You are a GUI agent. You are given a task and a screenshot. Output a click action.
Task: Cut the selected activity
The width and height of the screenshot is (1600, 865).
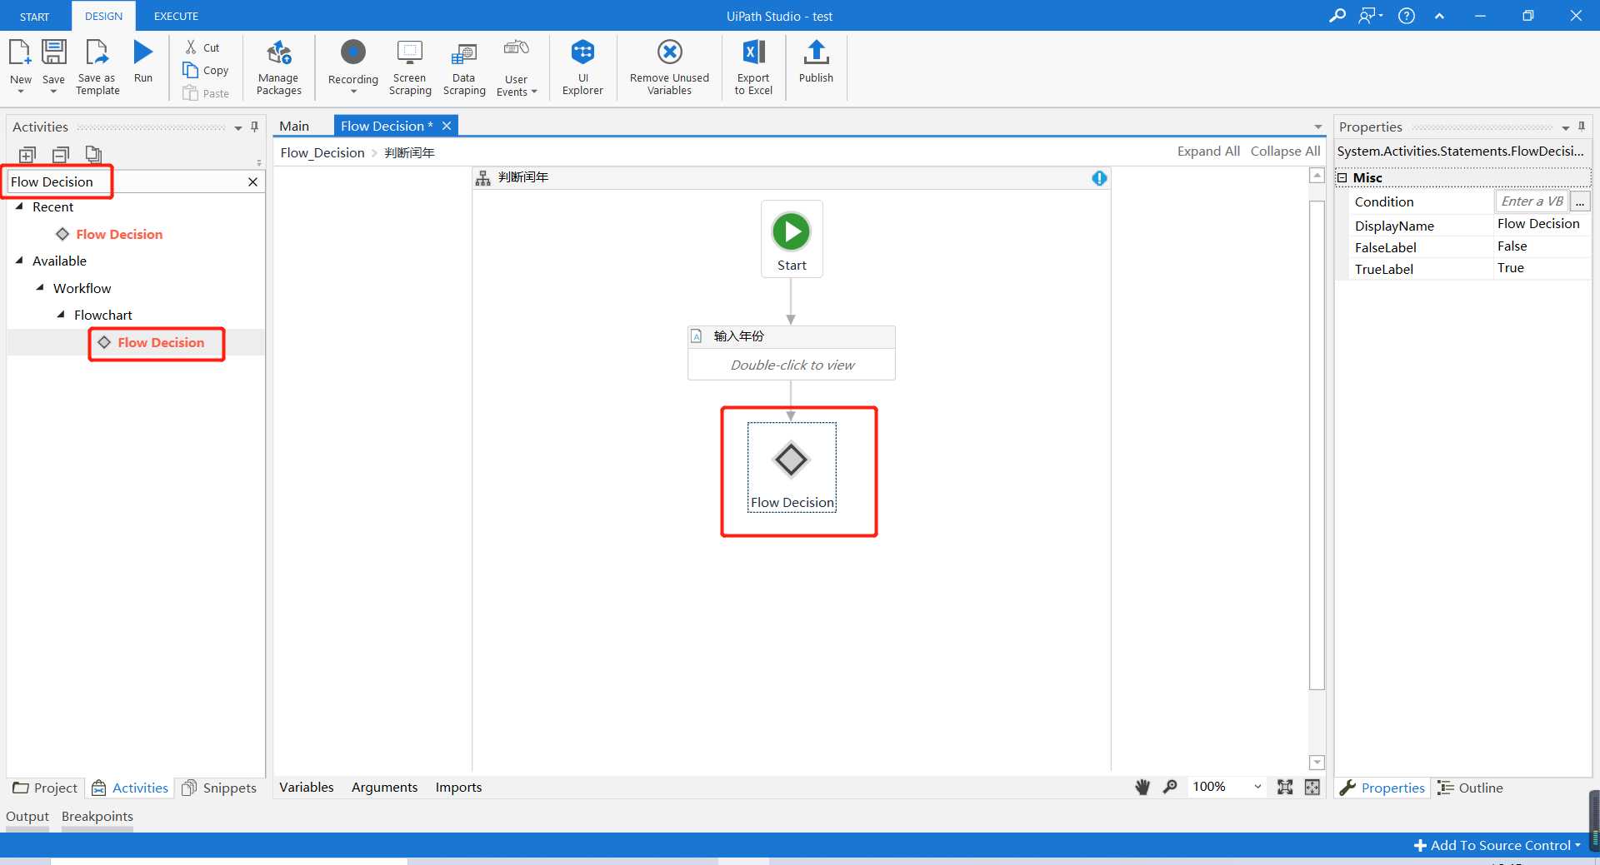pyautogui.click(x=203, y=47)
